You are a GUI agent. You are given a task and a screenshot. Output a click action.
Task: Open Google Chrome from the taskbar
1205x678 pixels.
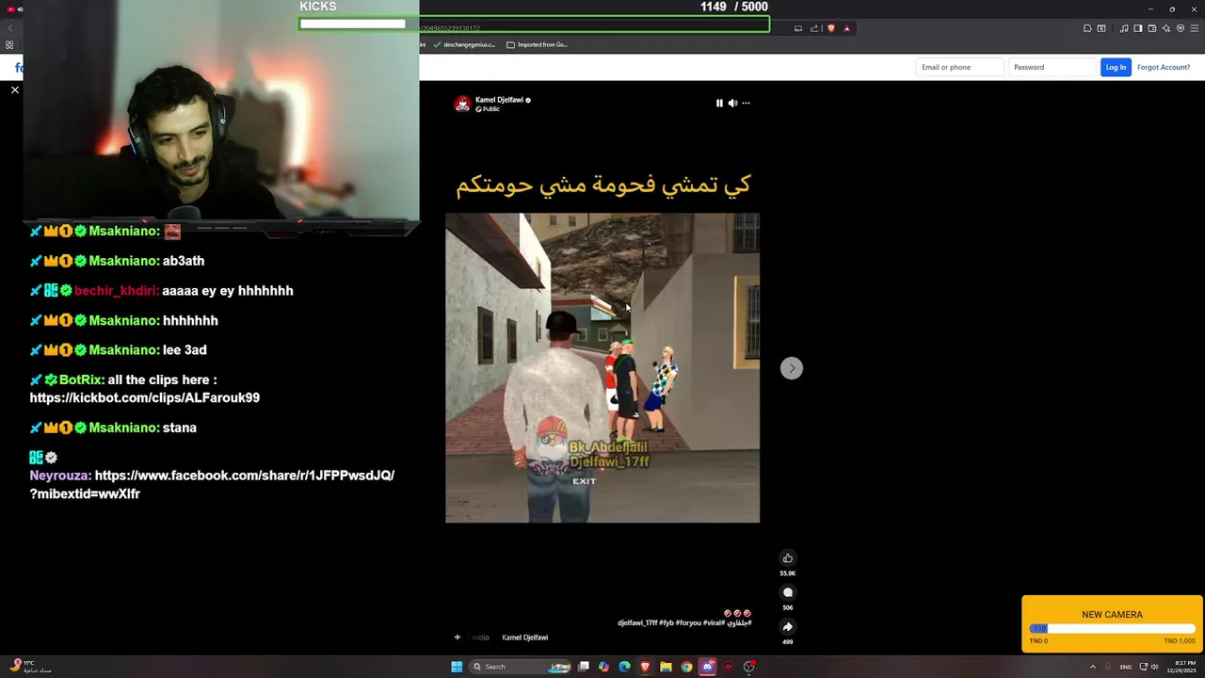point(686,667)
